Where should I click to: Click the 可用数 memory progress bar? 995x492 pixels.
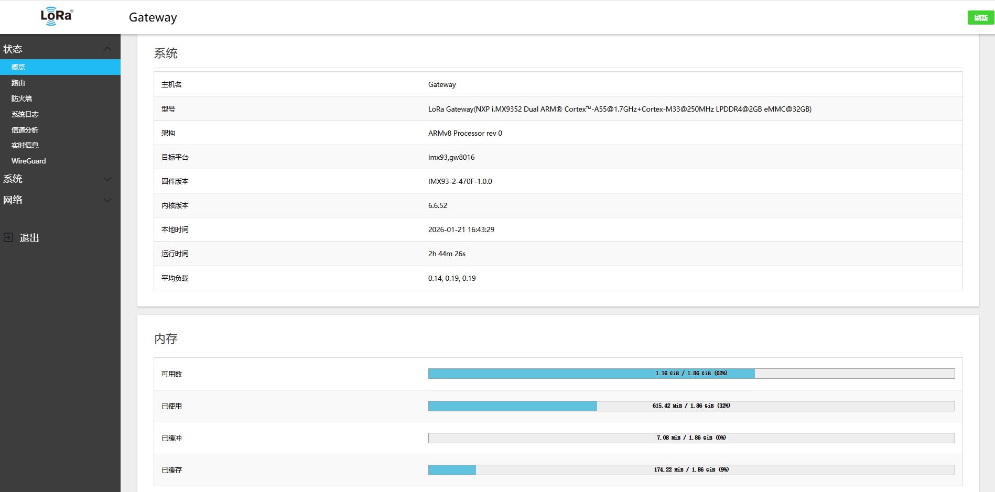[x=691, y=374]
